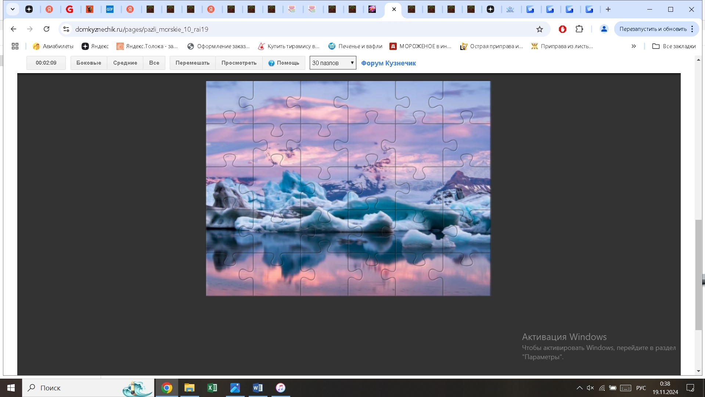Switch to the GIF favicon tab
This screenshot has width=705, height=397.
click(x=110, y=9)
